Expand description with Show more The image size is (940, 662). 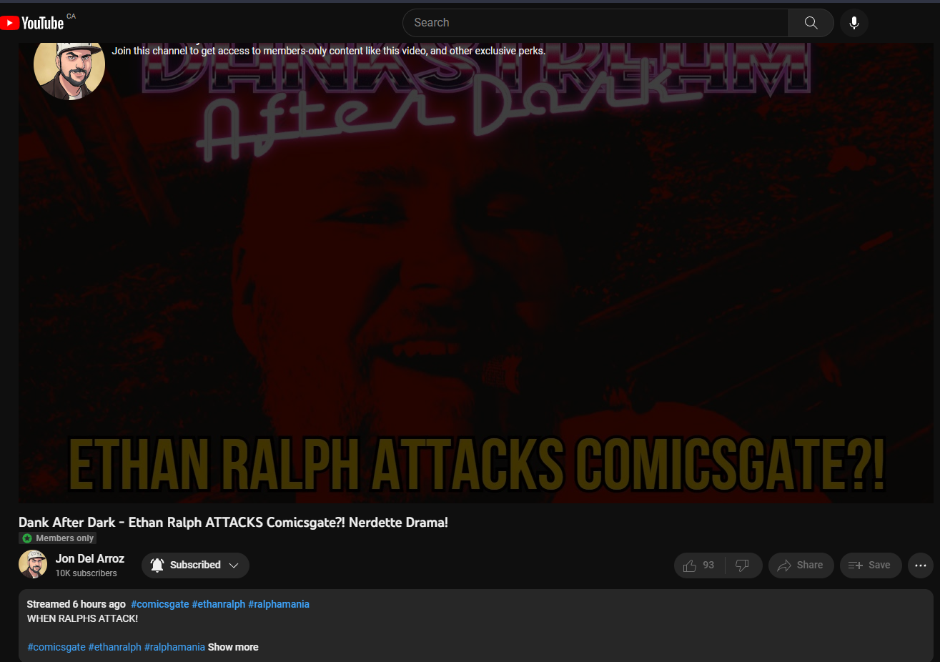233,647
